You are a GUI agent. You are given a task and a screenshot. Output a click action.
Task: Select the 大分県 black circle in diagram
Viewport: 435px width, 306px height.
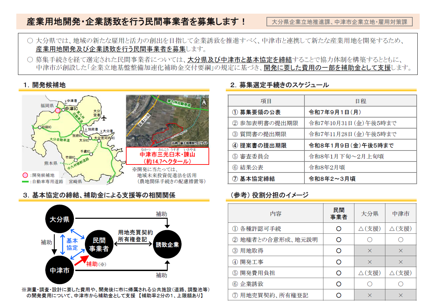pyautogui.click(x=59, y=219)
